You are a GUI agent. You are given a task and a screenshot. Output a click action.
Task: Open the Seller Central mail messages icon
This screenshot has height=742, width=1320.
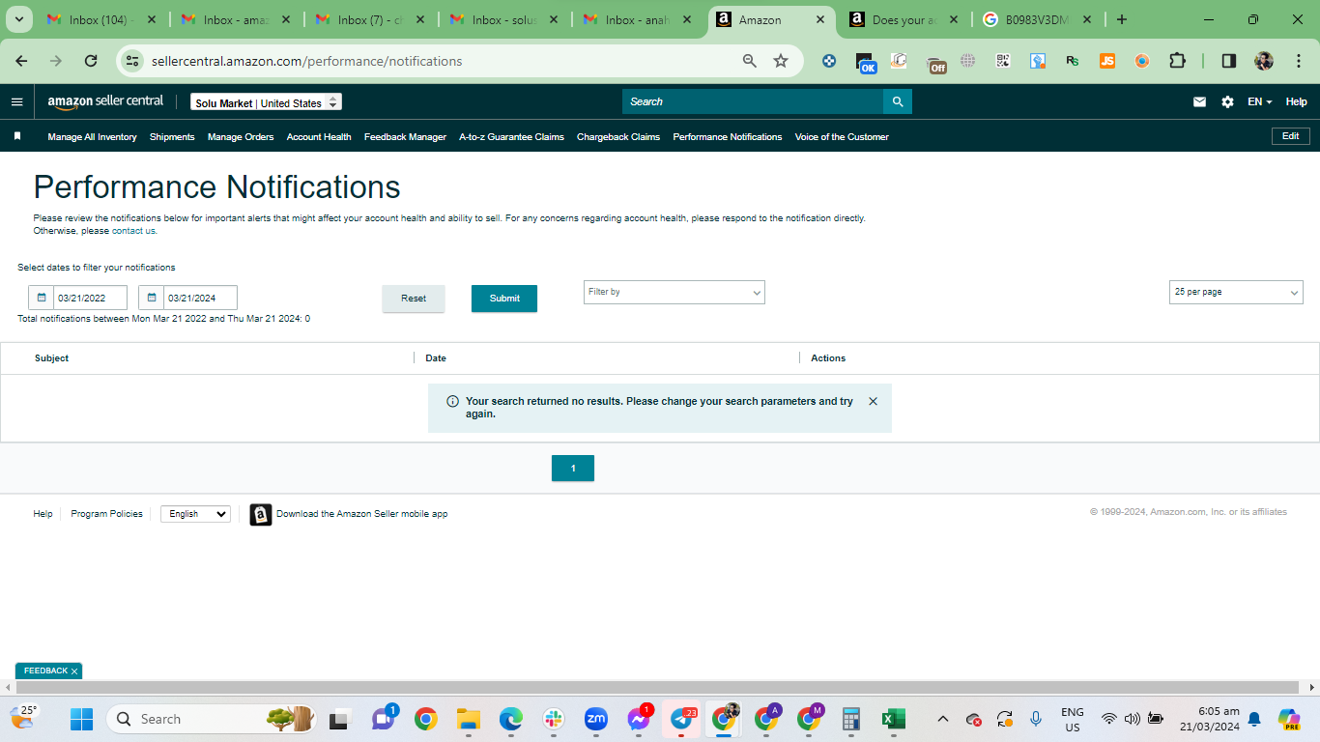(1199, 101)
